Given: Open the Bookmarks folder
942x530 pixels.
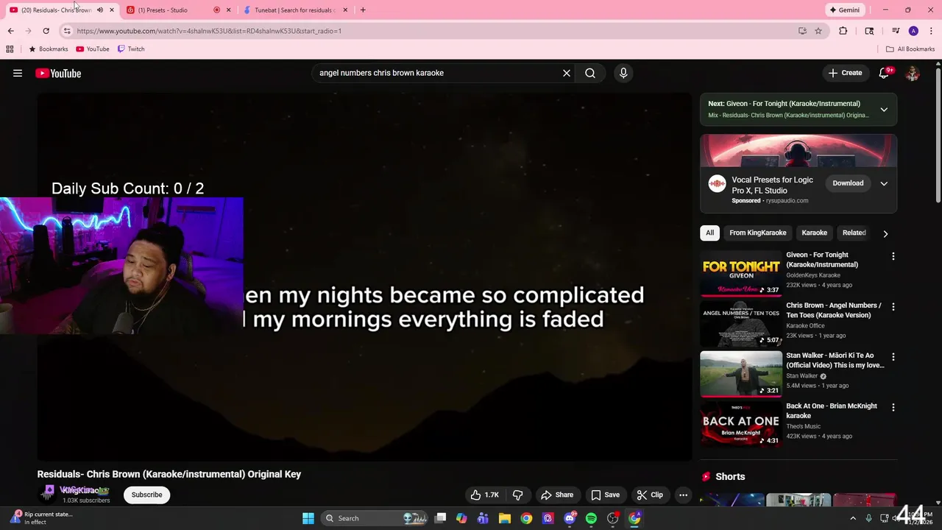Looking at the screenshot, I should pos(48,49).
